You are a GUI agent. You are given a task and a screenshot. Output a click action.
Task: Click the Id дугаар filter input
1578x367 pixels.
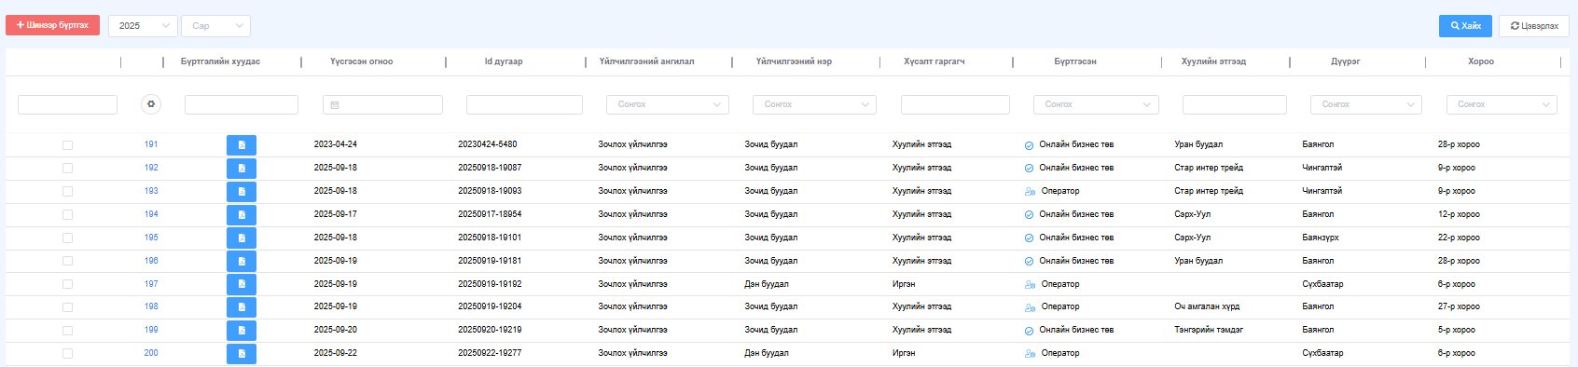pyautogui.click(x=524, y=104)
